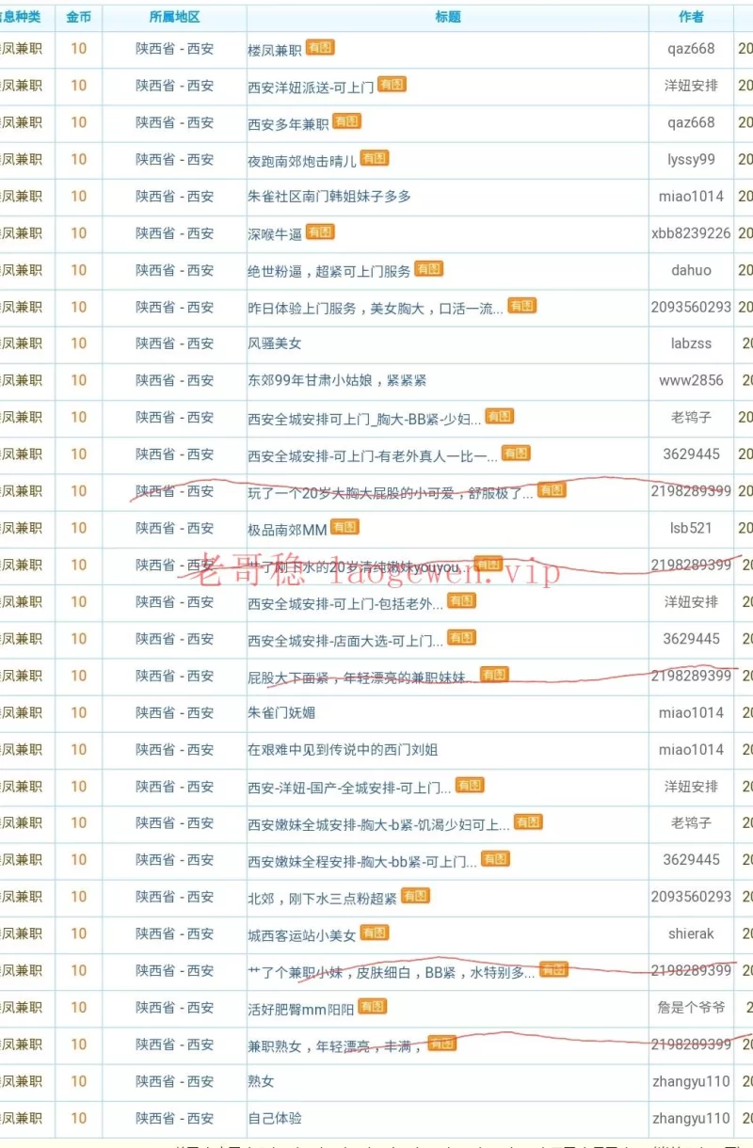This screenshot has height=1148, width=753.
Task: Open the post titled 熟女
Action: (261, 1082)
